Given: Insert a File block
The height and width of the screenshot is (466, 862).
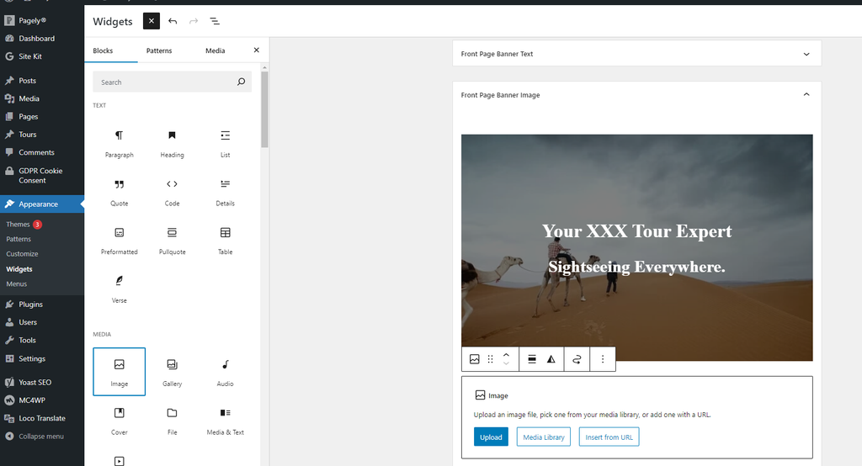Looking at the screenshot, I should click(x=172, y=421).
